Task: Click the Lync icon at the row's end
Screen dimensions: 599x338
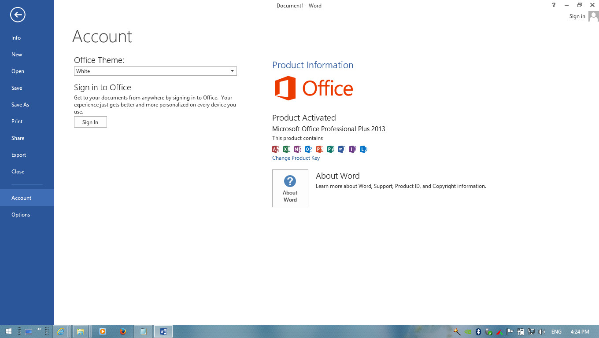Action: (364, 149)
